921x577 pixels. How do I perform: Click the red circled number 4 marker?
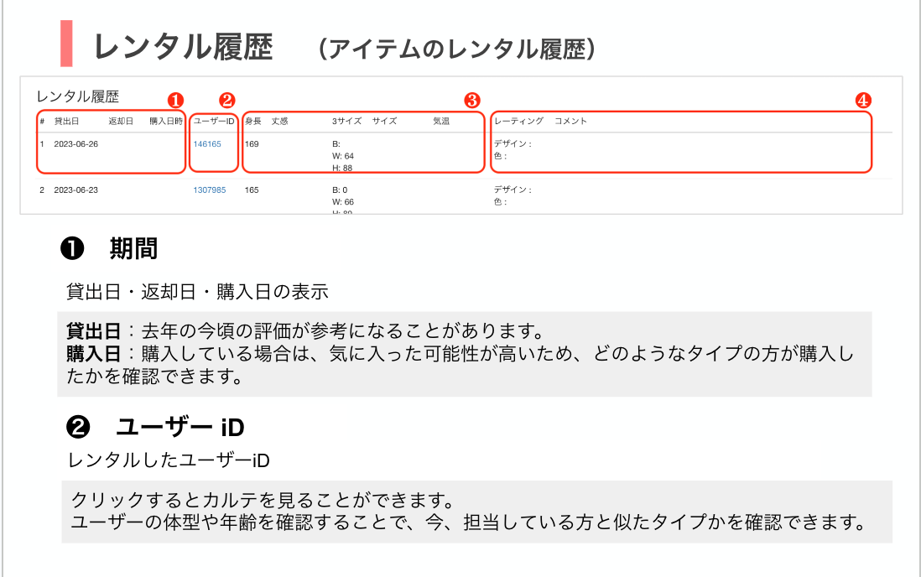pyautogui.click(x=862, y=100)
